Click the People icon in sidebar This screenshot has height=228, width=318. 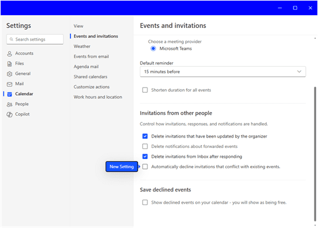click(9, 104)
